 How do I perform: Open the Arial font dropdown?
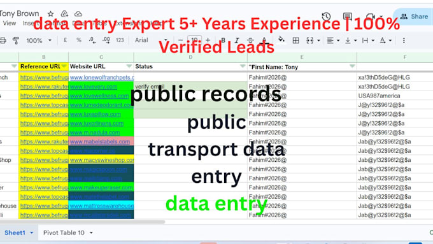pos(151,40)
